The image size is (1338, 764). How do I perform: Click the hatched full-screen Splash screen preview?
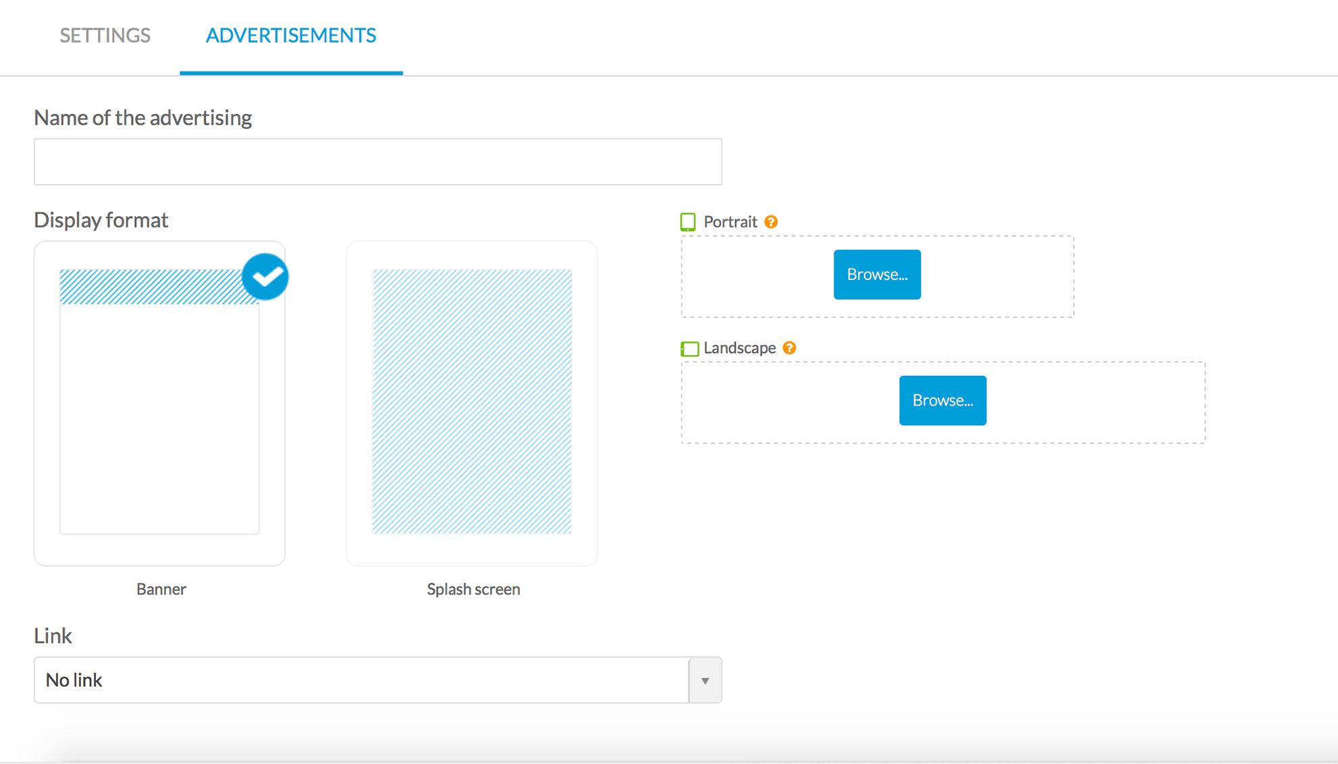coord(472,402)
